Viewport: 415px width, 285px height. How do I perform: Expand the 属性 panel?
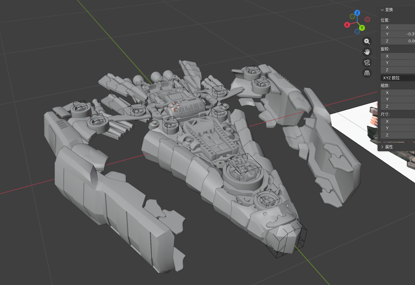click(x=382, y=147)
